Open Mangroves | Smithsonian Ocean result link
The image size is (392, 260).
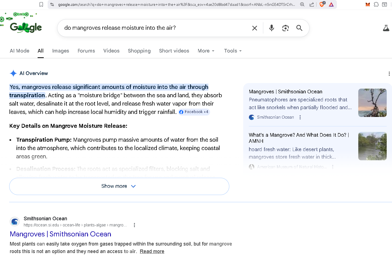pos(60,234)
